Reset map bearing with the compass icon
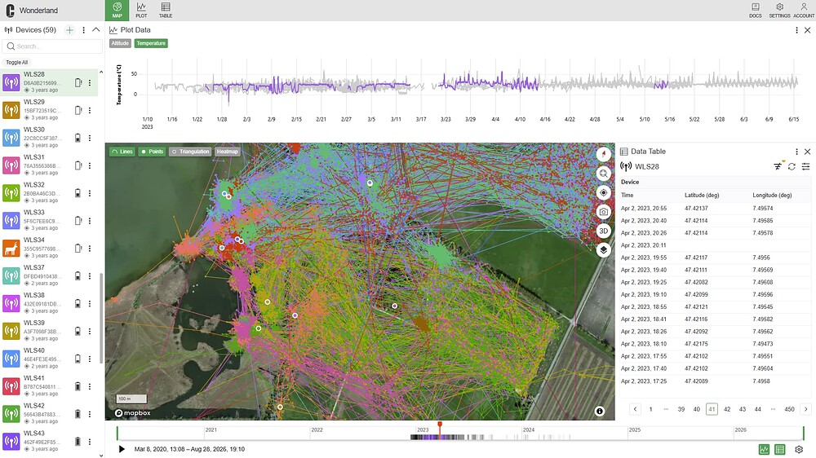816x458 pixels. pyautogui.click(x=603, y=154)
